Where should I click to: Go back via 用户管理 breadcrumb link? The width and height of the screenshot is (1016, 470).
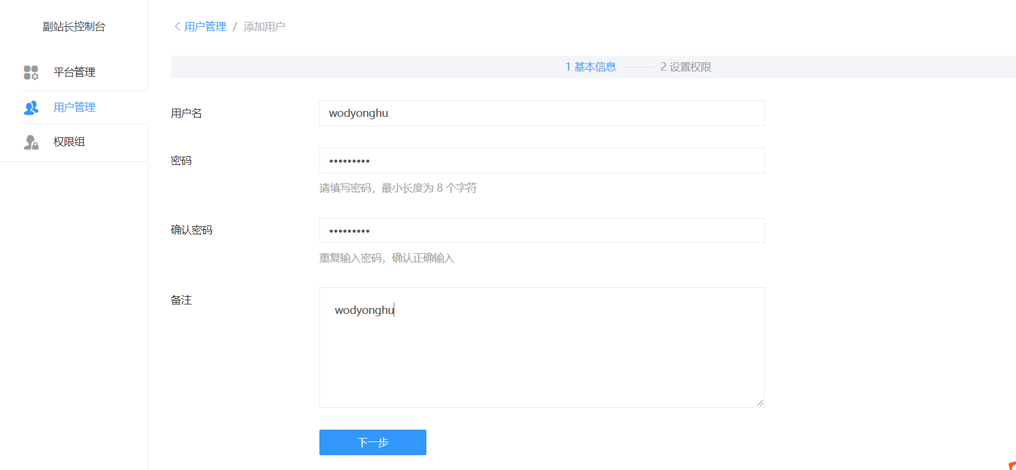[x=205, y=27]
